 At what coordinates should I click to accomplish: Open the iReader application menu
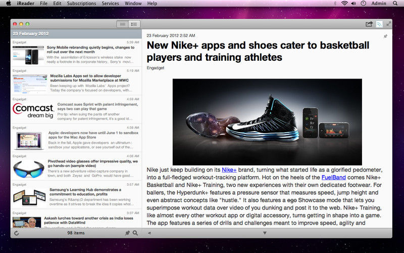(x=26, y=4)
